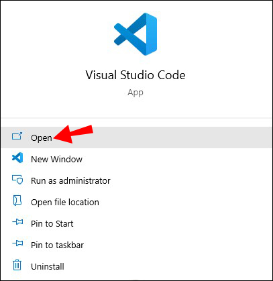The height and width of the screenshot is (281, 273).
Task: Click the App subtitle label
Action: click(x=135, y=93)
